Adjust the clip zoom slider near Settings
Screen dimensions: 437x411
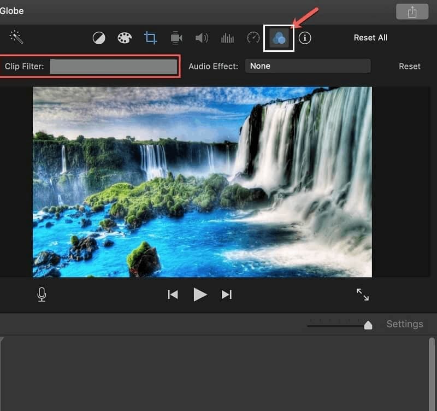(x=368, y=324)
